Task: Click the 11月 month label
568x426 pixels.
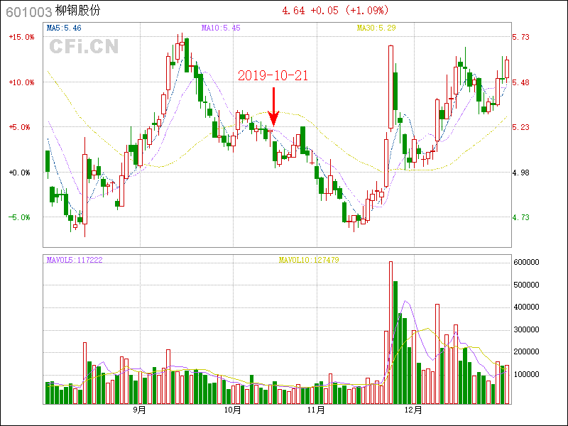Action: pyautogui.click(x=316, y=410)
